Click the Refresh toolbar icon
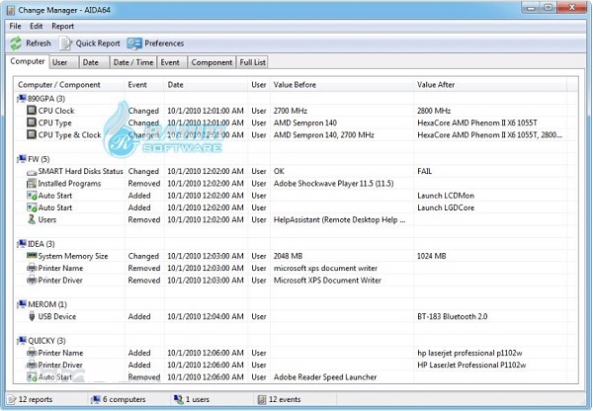The width and height of the screenshot is (593, 411). [16, 43]
